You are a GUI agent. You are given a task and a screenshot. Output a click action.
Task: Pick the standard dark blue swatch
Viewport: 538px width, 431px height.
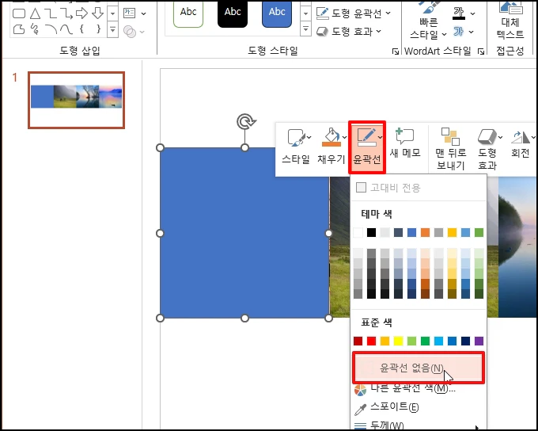point(465,341)
